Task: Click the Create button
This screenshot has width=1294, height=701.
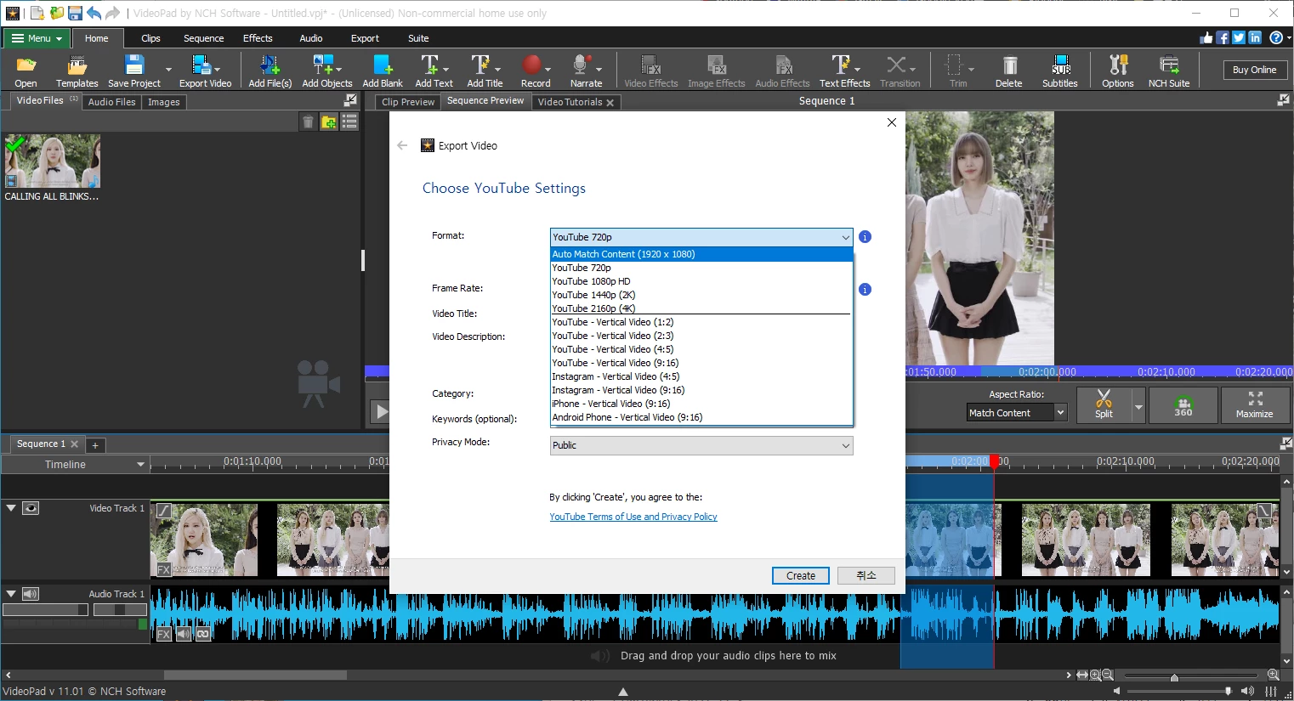Action: (x=799, y=575)
